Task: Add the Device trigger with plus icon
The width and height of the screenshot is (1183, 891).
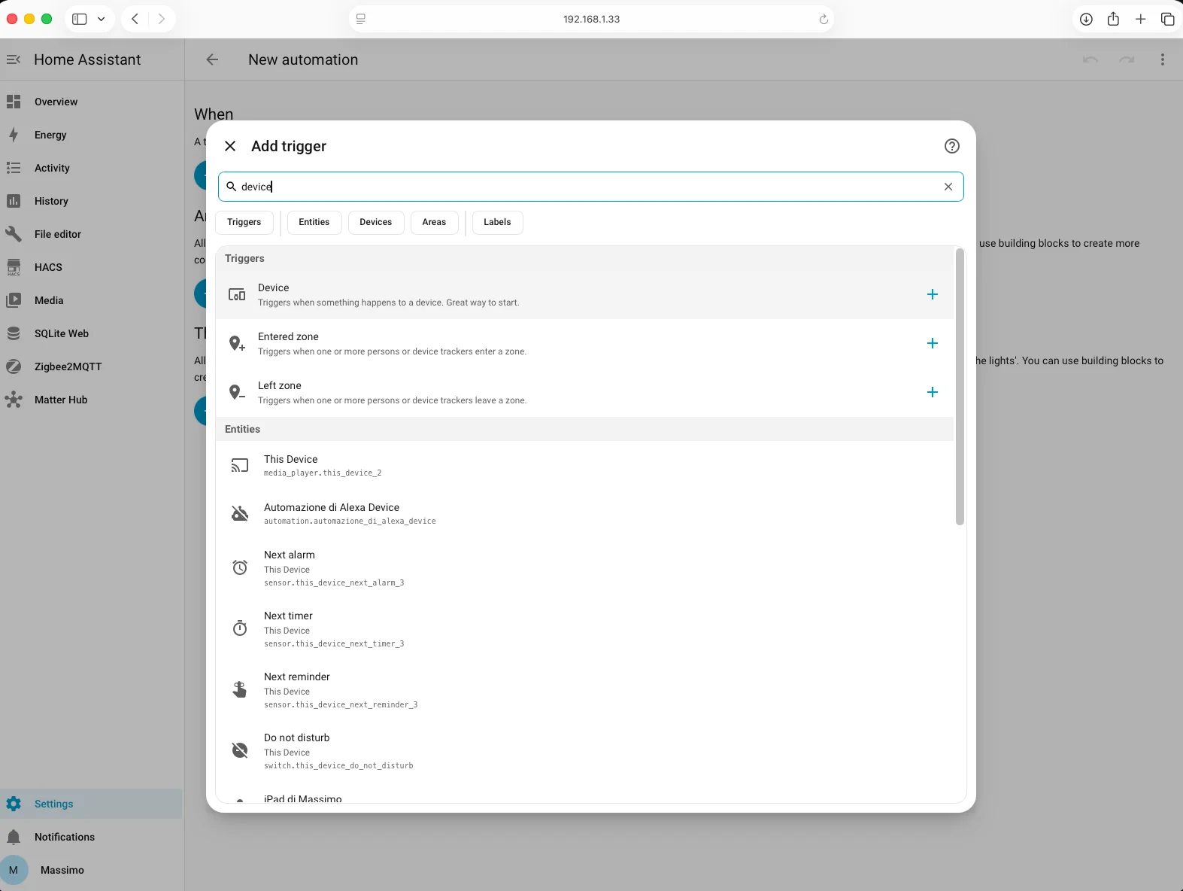Action: 933,294
